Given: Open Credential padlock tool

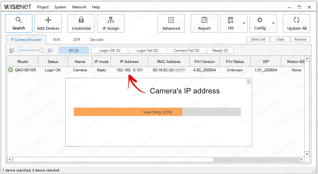Looking at the screenshot, I should tap(81, 20).
